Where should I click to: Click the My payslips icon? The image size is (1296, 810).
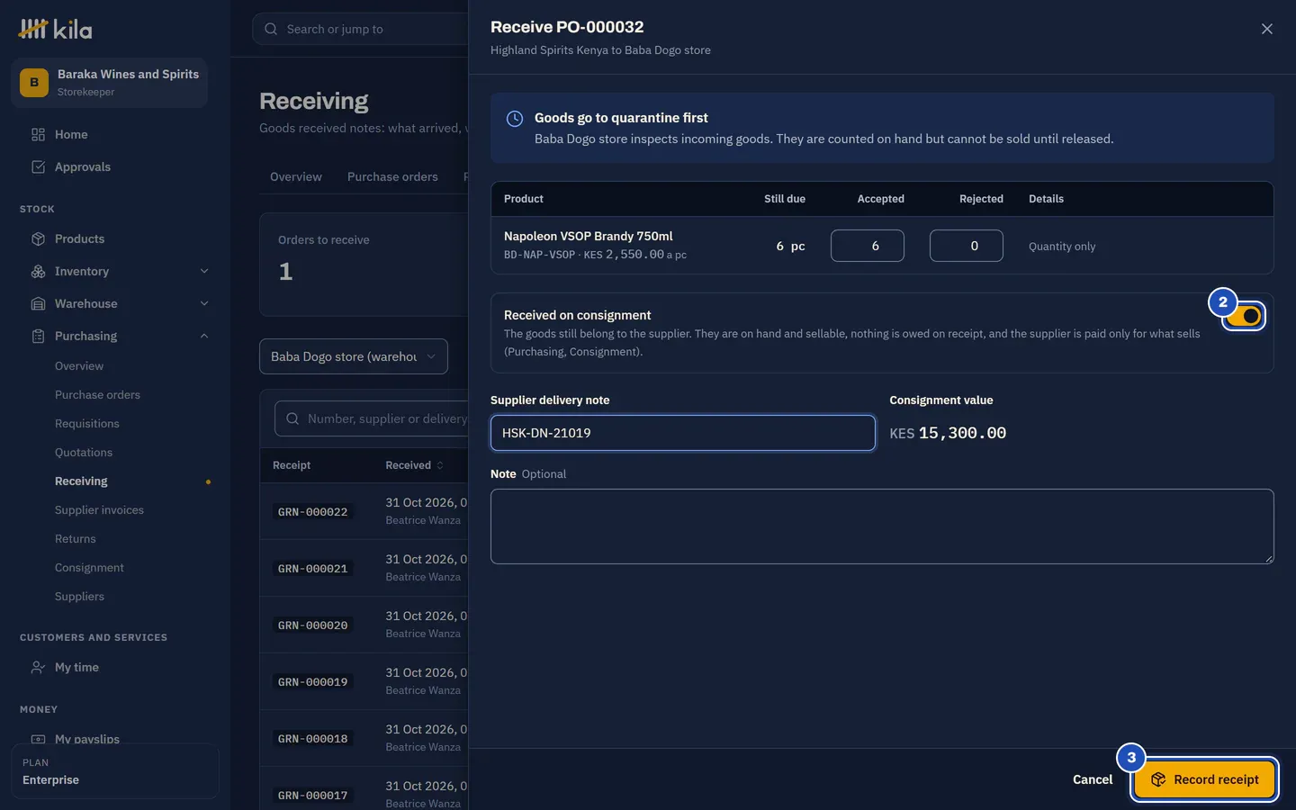38,739
